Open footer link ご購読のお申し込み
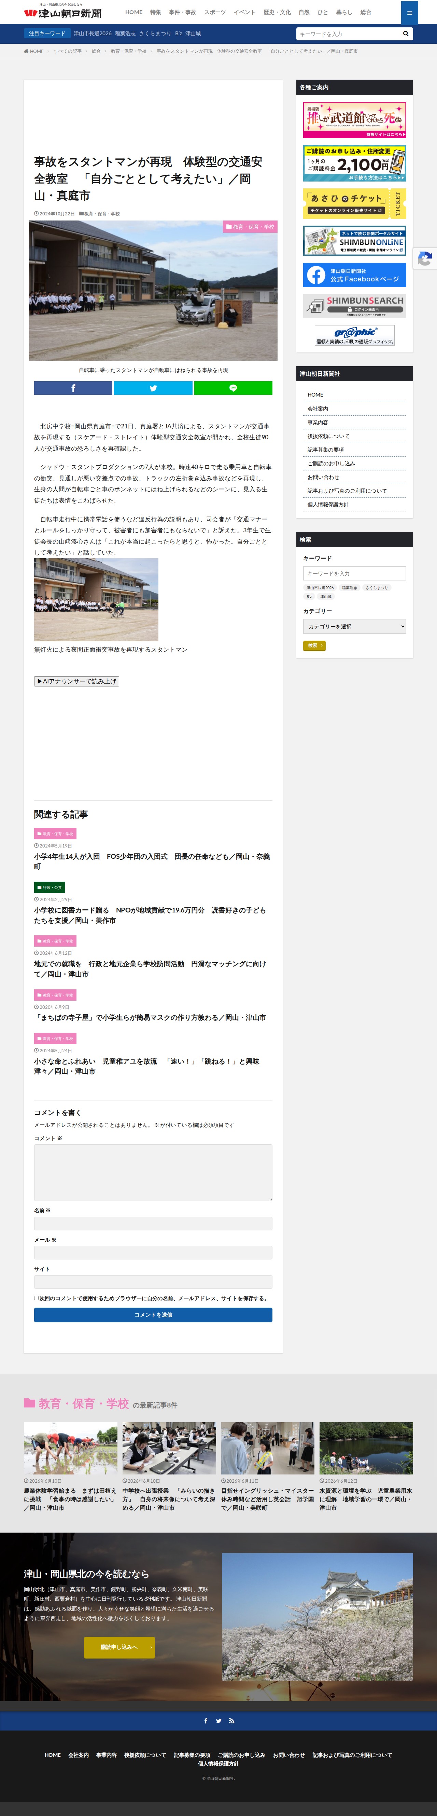437x1816 pixels. [x=241, y=1755]
